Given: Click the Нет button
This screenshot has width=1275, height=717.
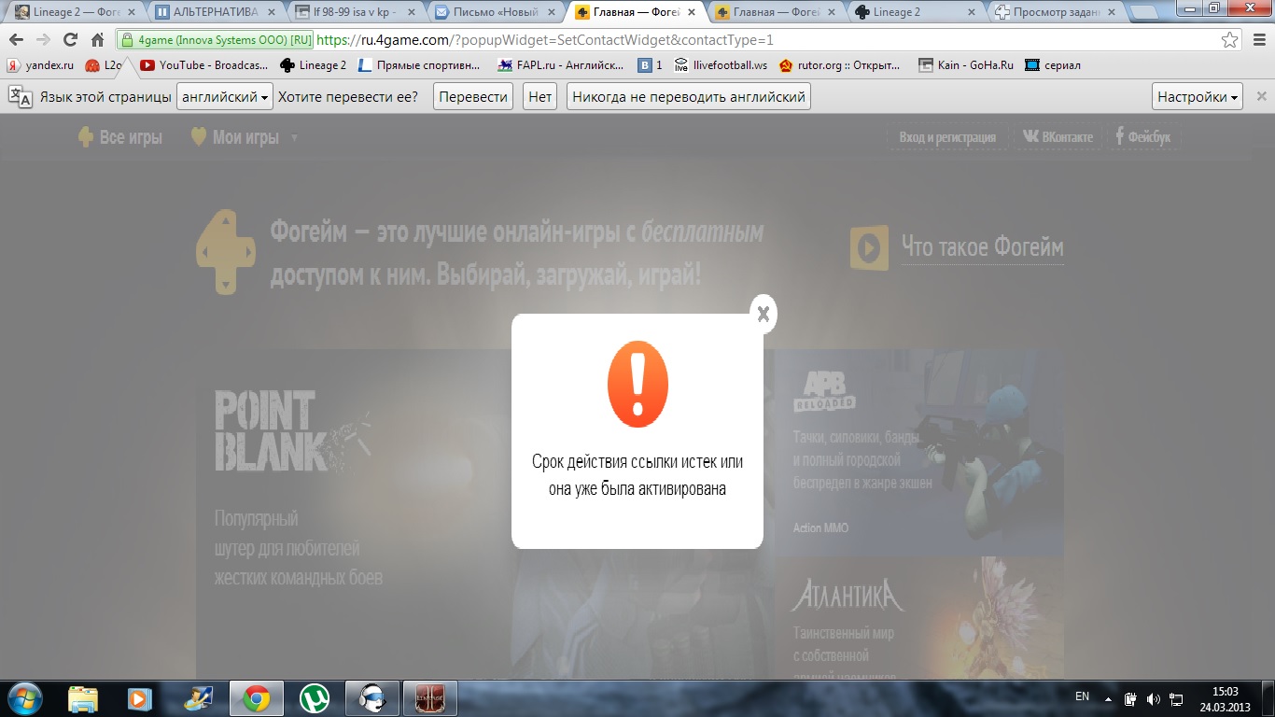Looking at the screenshot, I should coord(539,96).
